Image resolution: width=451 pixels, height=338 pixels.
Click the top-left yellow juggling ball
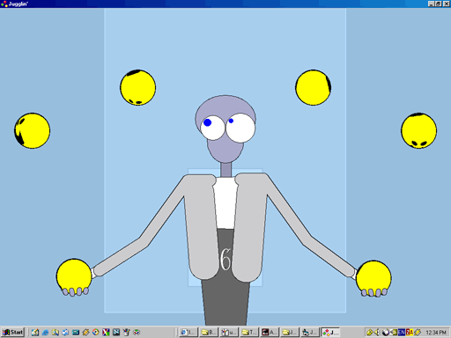137,87
